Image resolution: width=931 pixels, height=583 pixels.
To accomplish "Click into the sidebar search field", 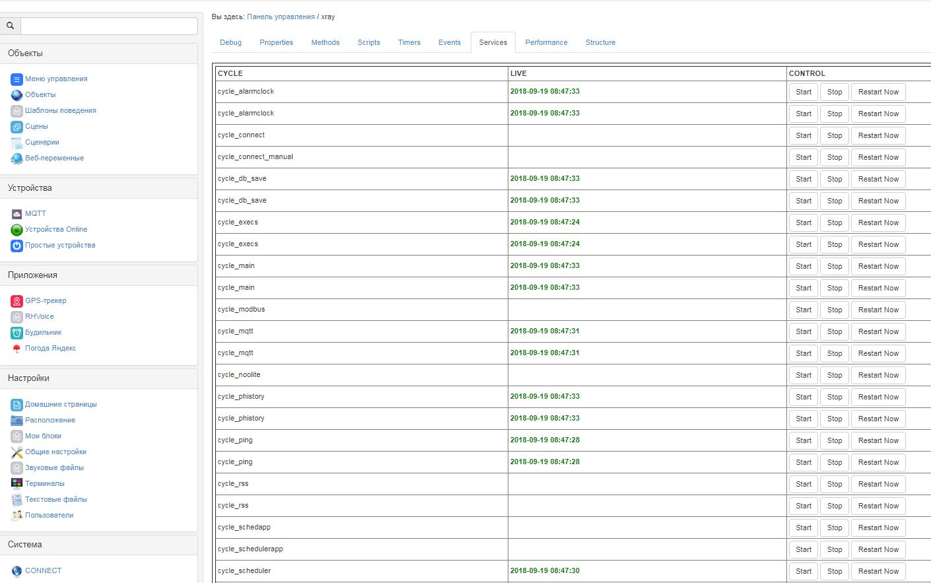I will click(109, 26).
